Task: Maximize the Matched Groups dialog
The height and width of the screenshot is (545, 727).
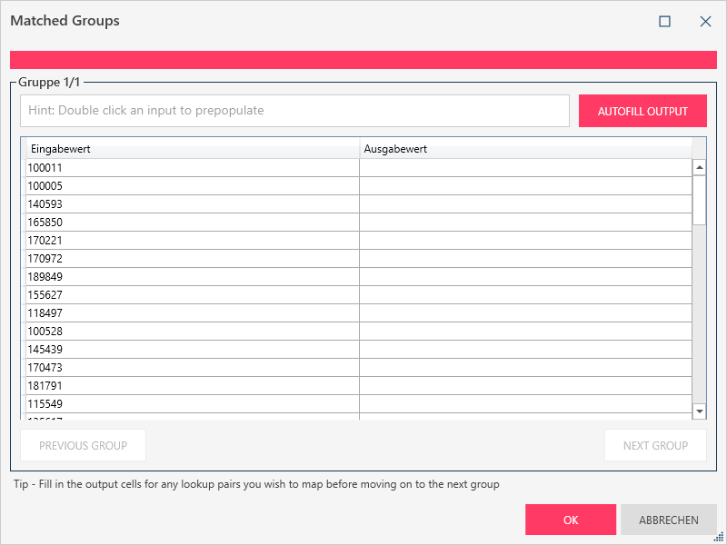Action: (x=664, y=21)
